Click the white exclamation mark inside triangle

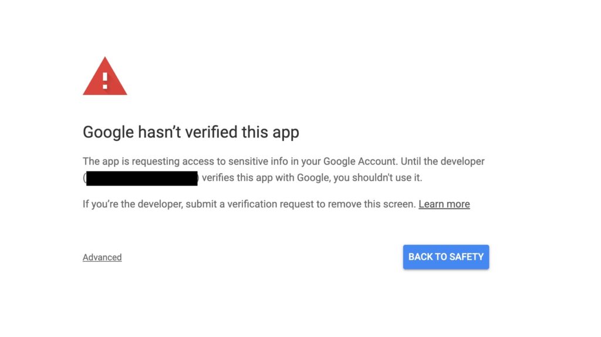[104, 80]
